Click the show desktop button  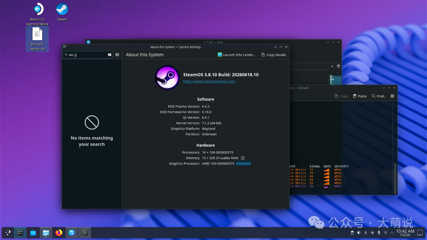click(x=420, y=232)
